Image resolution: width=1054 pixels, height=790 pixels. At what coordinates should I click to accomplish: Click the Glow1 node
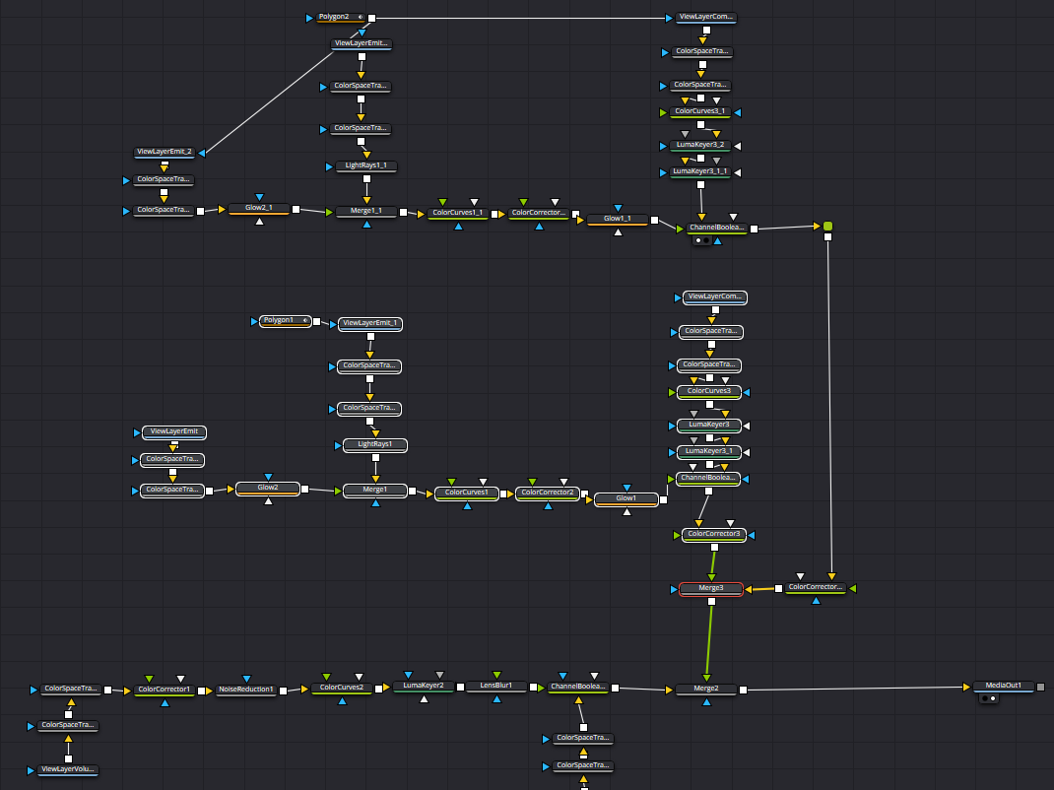pyautogui.click(x=626, y=498)
